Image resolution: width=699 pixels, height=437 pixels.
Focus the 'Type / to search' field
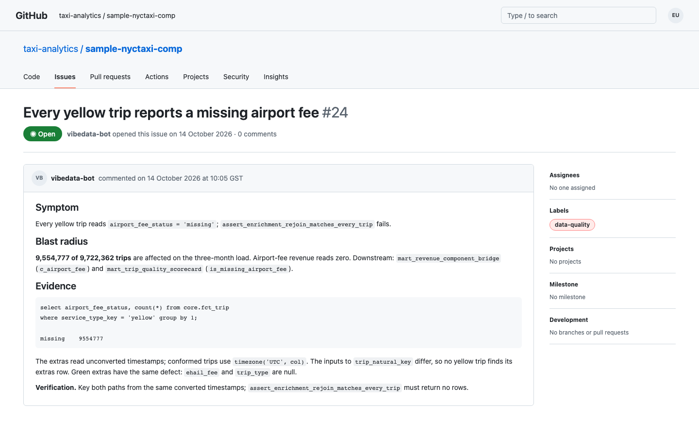tap(578, 16)
